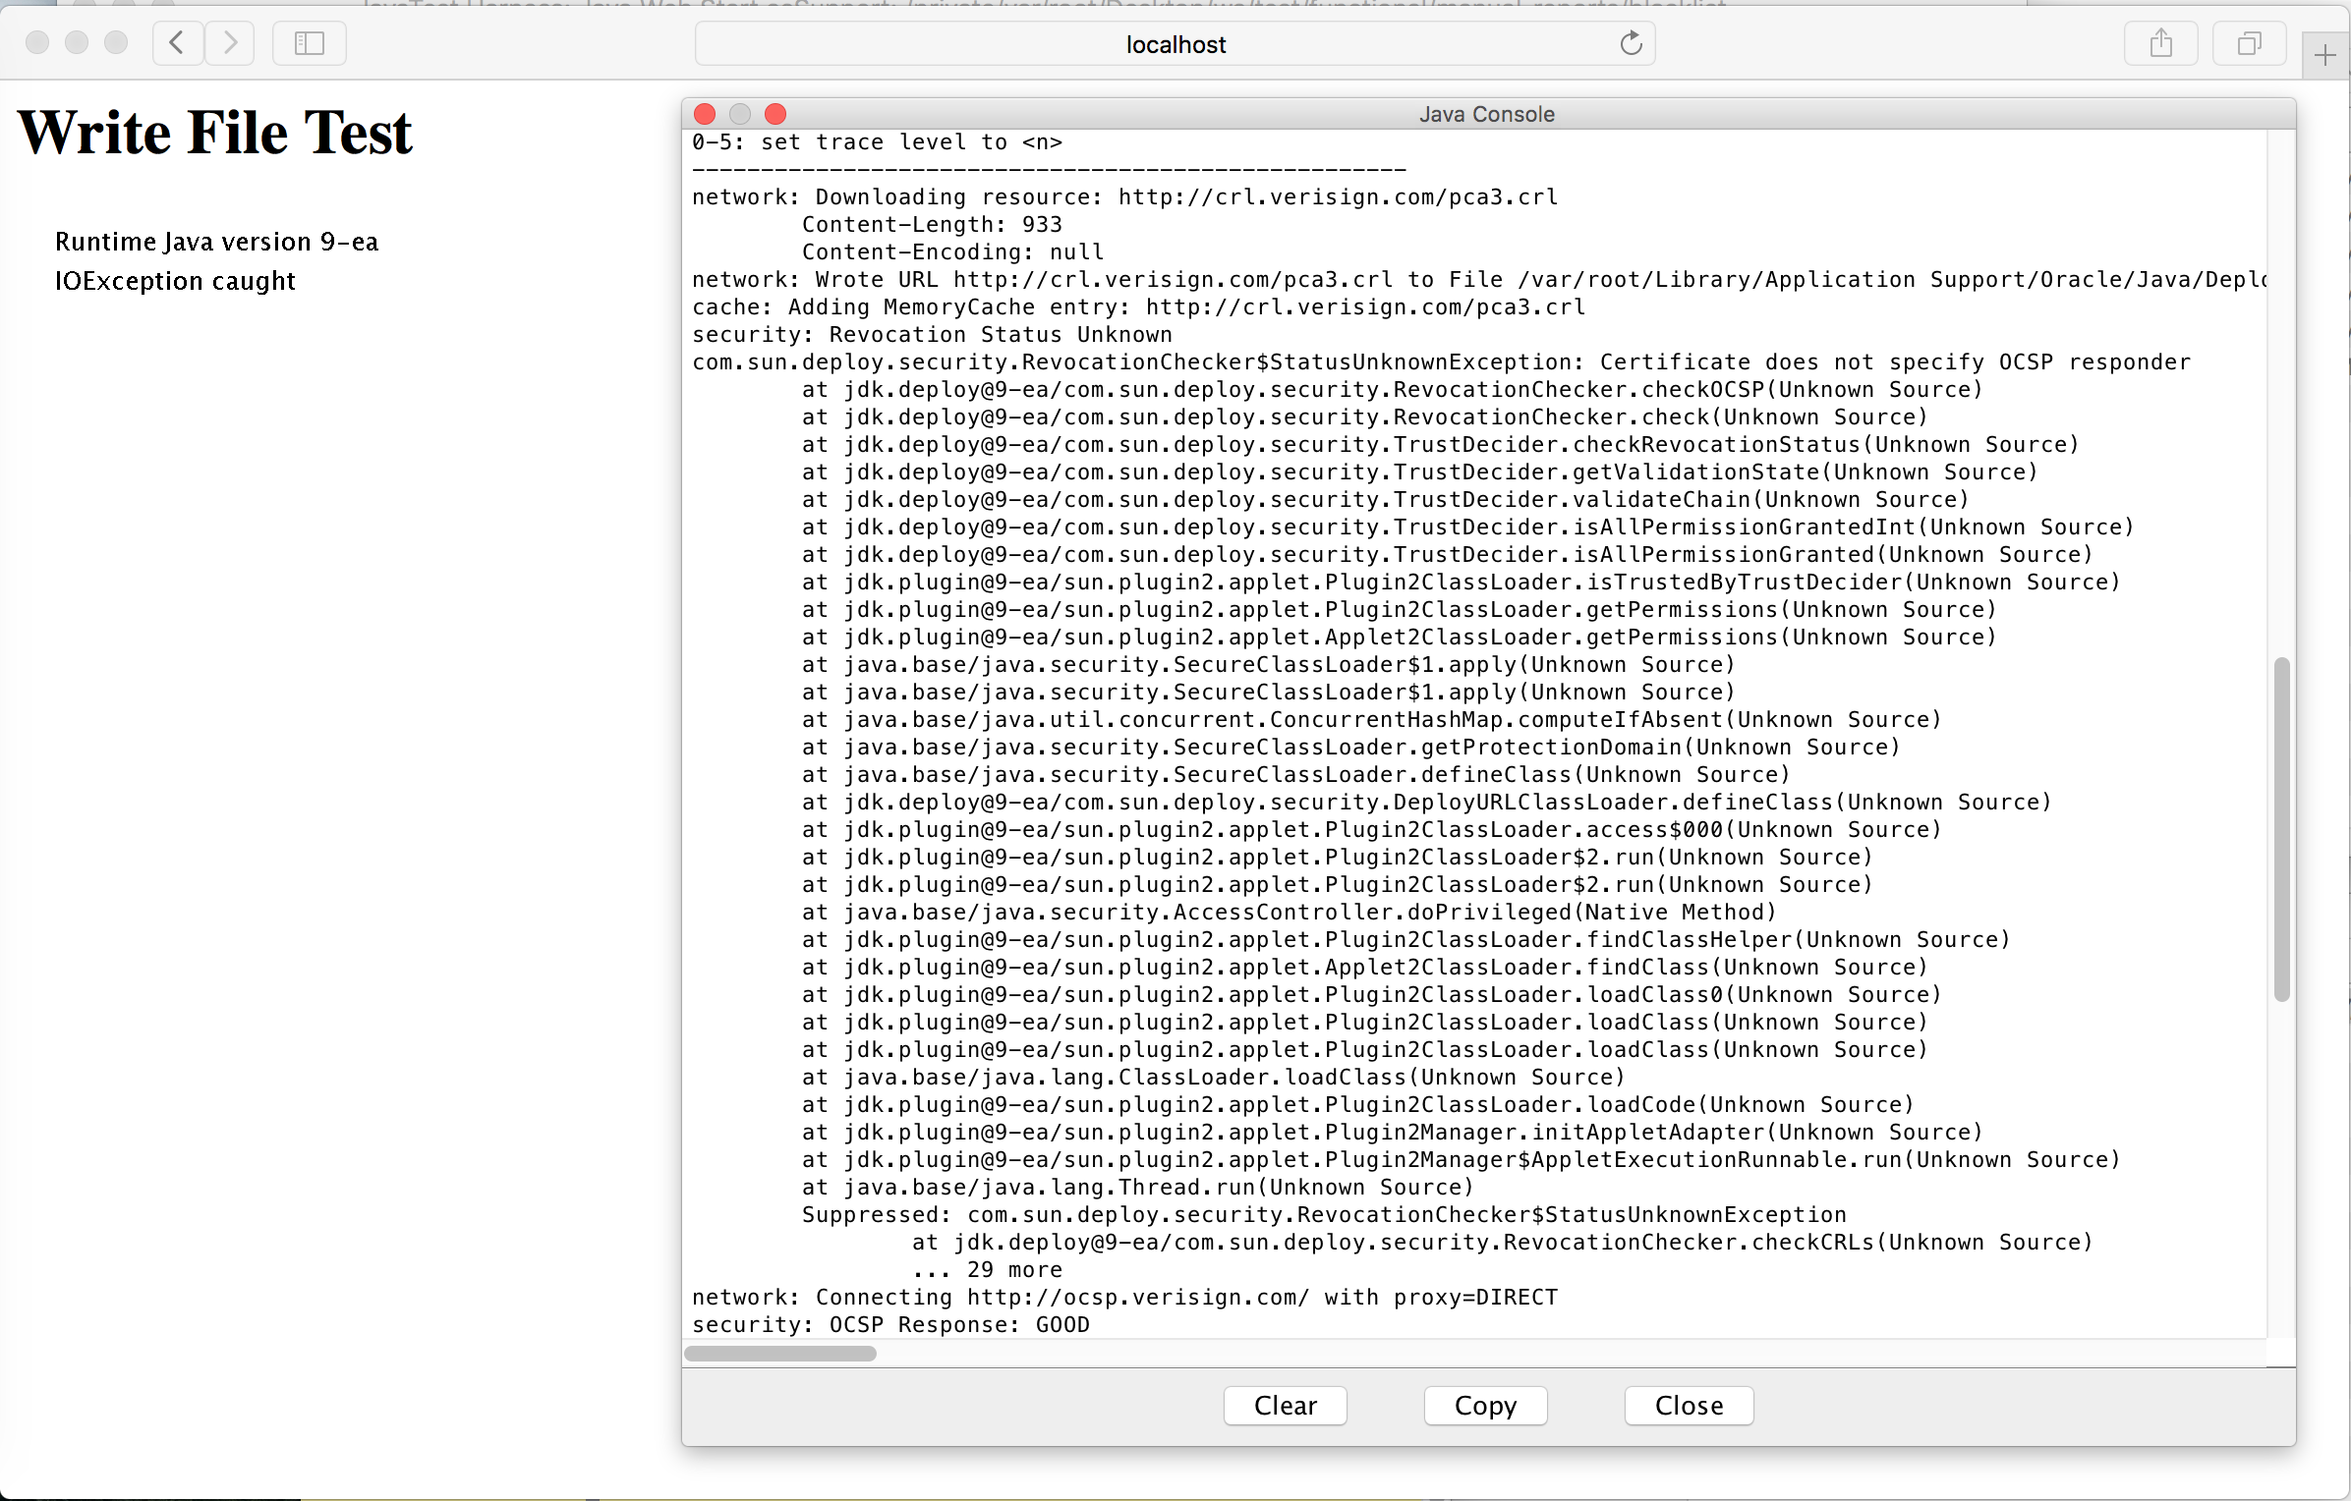The image size is (2351, 1501).
Task: Click the 'Write File Test' heading
Action: pos(215,133)
